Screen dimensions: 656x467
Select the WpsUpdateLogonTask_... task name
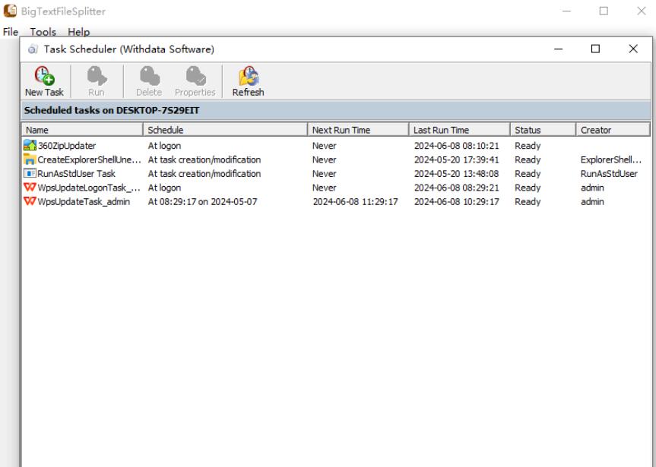coord(89,188)
